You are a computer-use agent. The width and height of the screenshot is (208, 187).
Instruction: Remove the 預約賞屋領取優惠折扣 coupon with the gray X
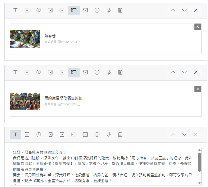[x=198, y=89]
